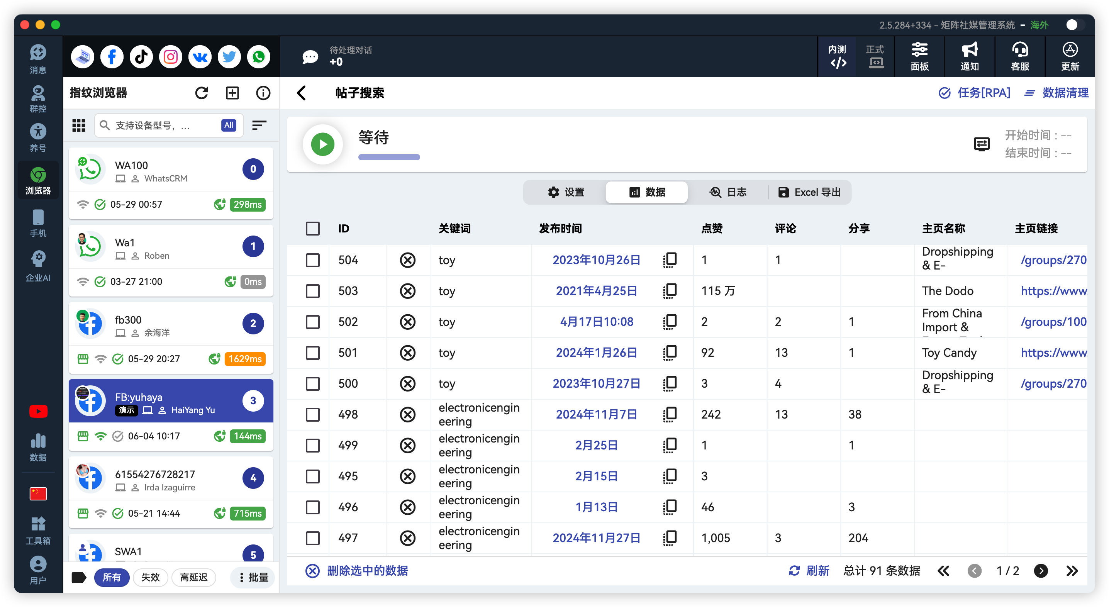The width and height of the screenshot is (1109, 607).
Task: Check the row with ID 503
Action: point(312,291)
